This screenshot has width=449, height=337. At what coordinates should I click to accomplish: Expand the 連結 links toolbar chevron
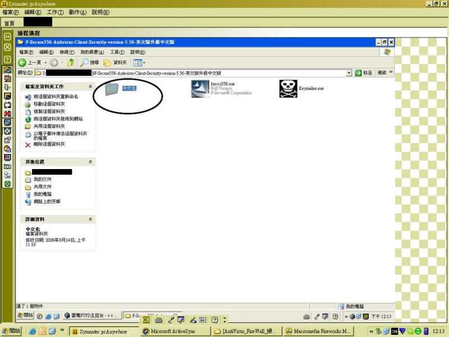pyautogui.click(x=391, y=72)
